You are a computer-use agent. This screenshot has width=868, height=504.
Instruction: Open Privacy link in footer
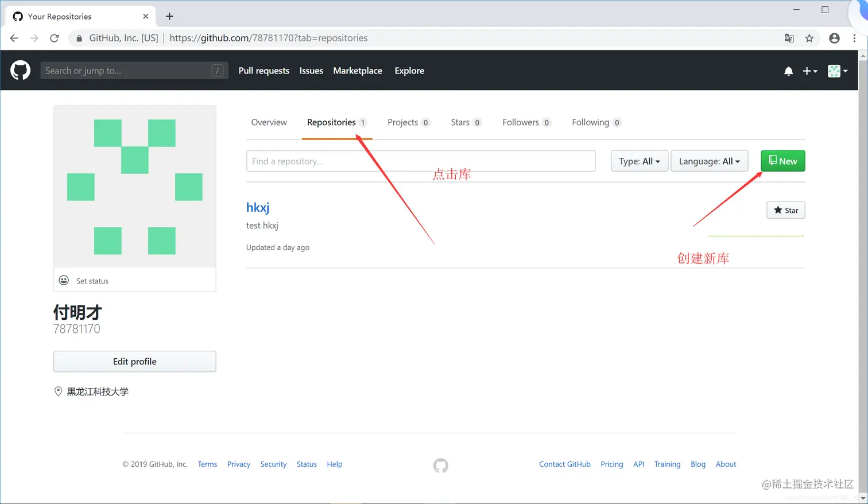pyautogui.click(x=239, y=464)
